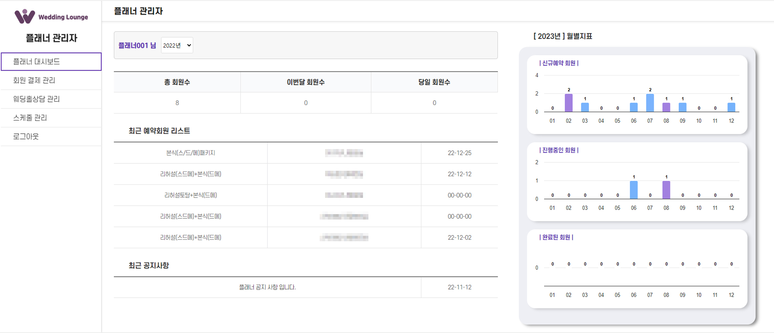Open 웨딩홀상담 관리 in sidebar
The image size is (774, 333).
coord(36,99)
